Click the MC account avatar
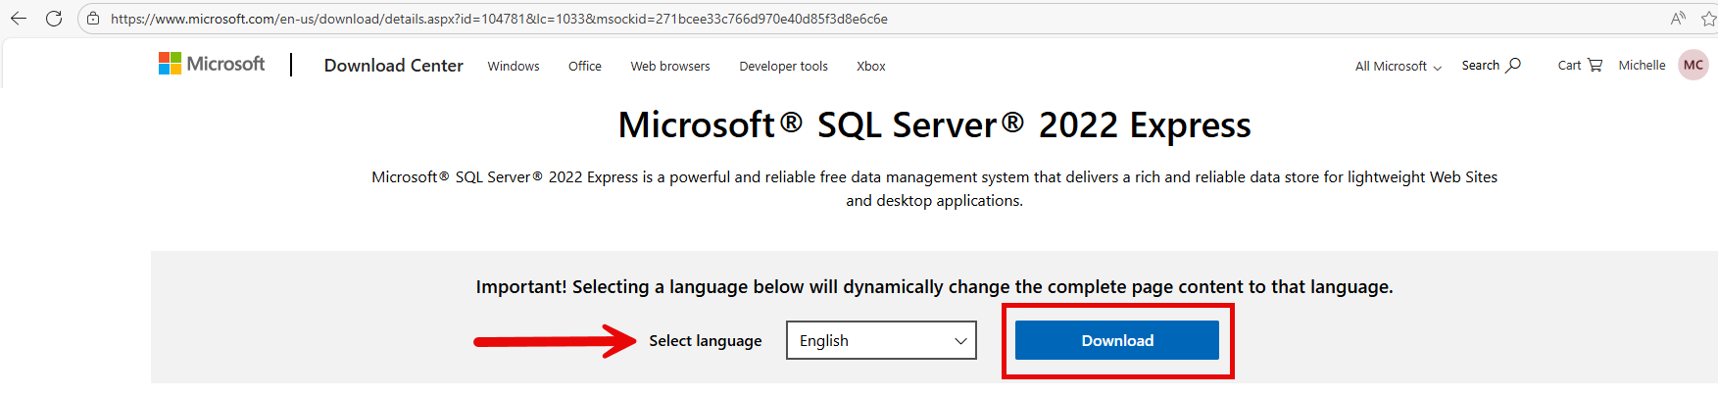 tap(1693, 65)
